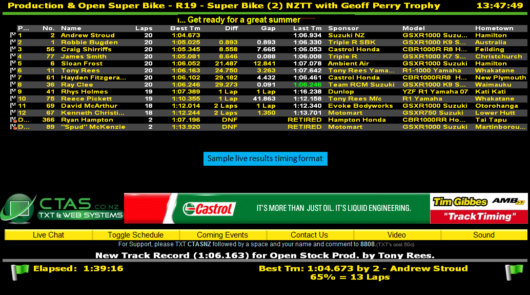Click the checkered flag icon beside Robbie Bugden

(13, 42)
